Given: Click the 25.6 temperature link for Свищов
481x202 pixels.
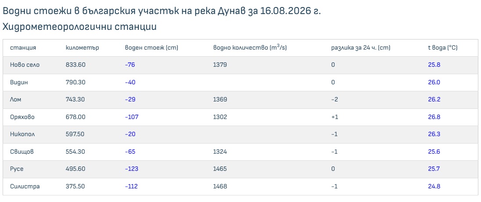Looking at the screenshot, I should click(435, 151).
